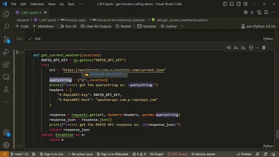Image resolution: width=279 pixels, height=157 pixels.
Task: Delete the current cell
Action: tap(264, 48)
